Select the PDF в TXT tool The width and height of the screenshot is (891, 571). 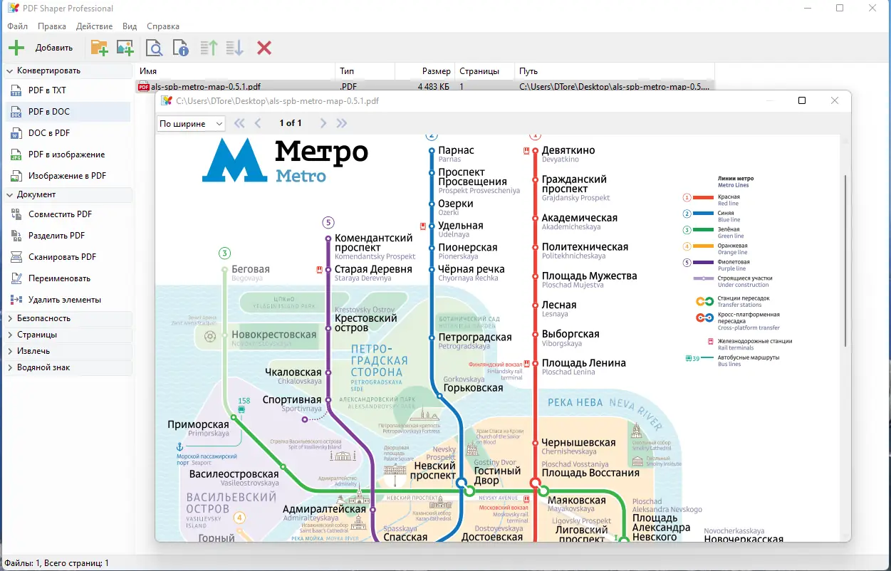coord(68,90)
